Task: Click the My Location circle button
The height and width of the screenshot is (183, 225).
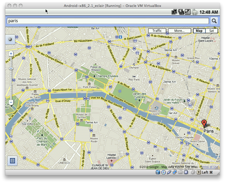Action: tap(10, 39)
